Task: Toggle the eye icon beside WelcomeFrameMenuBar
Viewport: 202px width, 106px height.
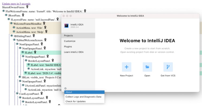Action: (11, 23)
